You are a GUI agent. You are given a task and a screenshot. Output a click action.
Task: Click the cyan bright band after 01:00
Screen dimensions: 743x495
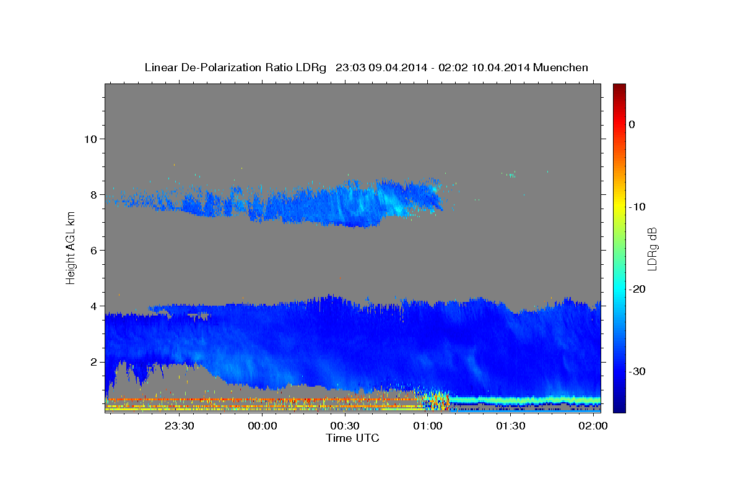pyautogui.click(x=525, y=400)
